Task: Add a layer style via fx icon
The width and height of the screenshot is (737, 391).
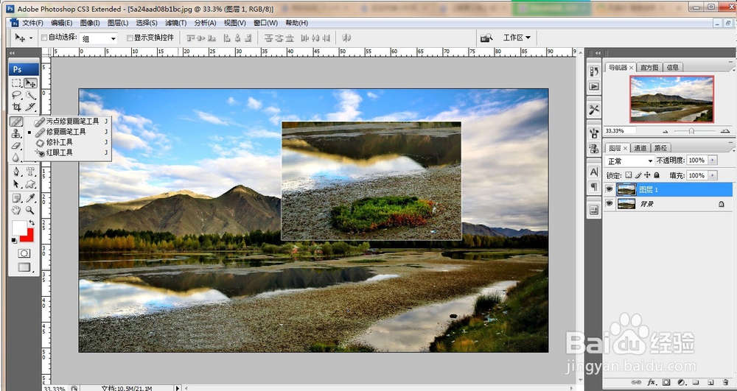Action: (x=652, y=383)
